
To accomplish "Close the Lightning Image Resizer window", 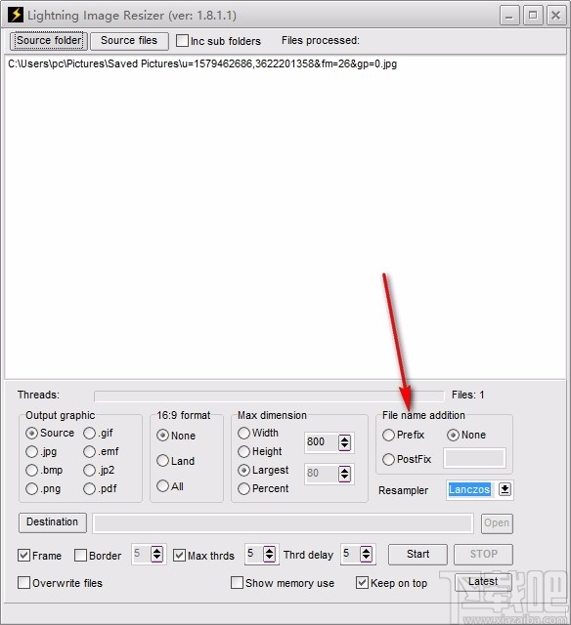I will pyautogui.click(x=555, y=16).
